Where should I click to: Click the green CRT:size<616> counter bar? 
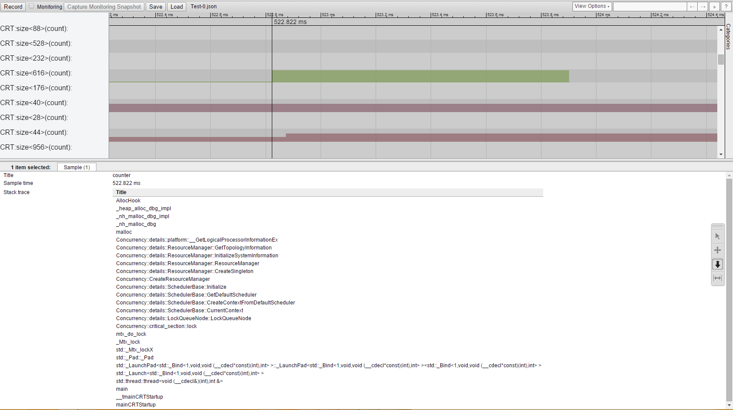pyautogui.click(x=420, y=76)
